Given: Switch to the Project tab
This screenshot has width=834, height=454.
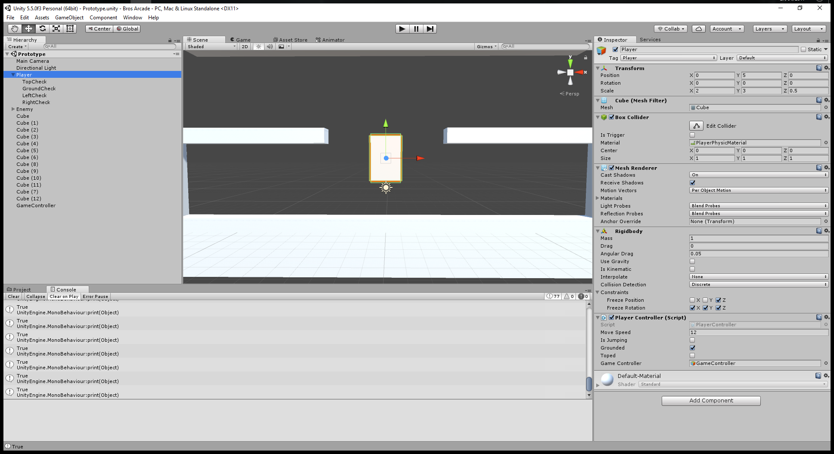Looking at the screenshot, I should pos(19,289).
